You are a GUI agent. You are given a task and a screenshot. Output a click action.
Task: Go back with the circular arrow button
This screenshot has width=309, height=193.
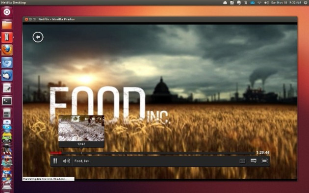click(38, 37)
